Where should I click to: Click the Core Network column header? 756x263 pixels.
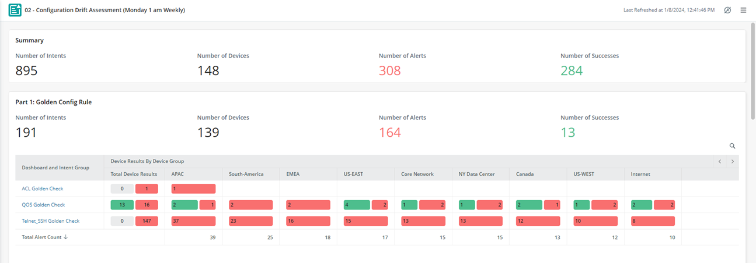pos(417,174)
